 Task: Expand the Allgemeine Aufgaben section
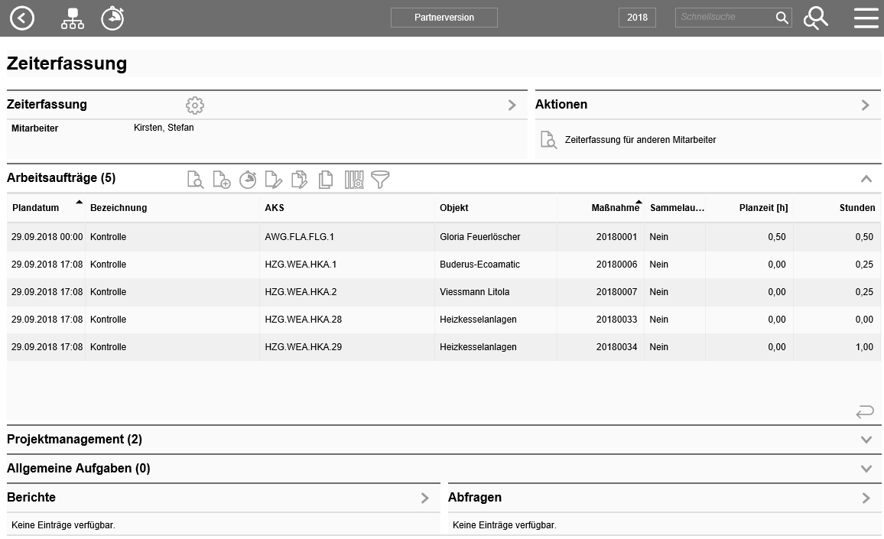click(x=866, y=469)
